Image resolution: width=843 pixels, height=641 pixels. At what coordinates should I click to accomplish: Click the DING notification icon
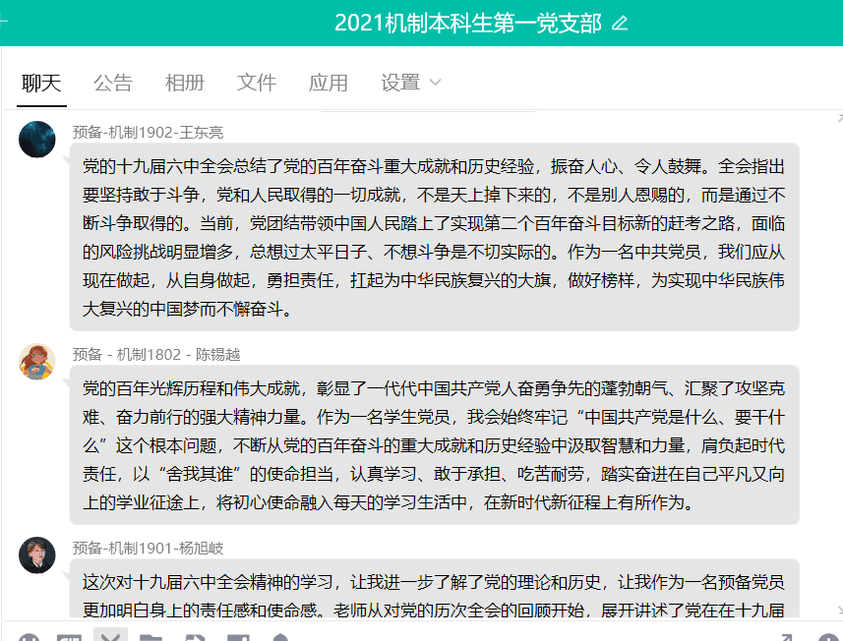pos(280,636)
